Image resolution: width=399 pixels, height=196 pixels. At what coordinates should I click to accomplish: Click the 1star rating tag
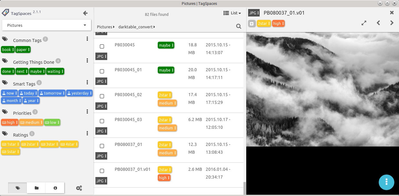pyautogui.click(x=11, y=144)
